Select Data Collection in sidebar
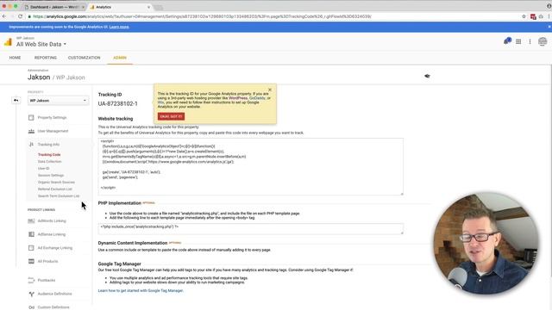The image size is (552, 310). point(50,162)
